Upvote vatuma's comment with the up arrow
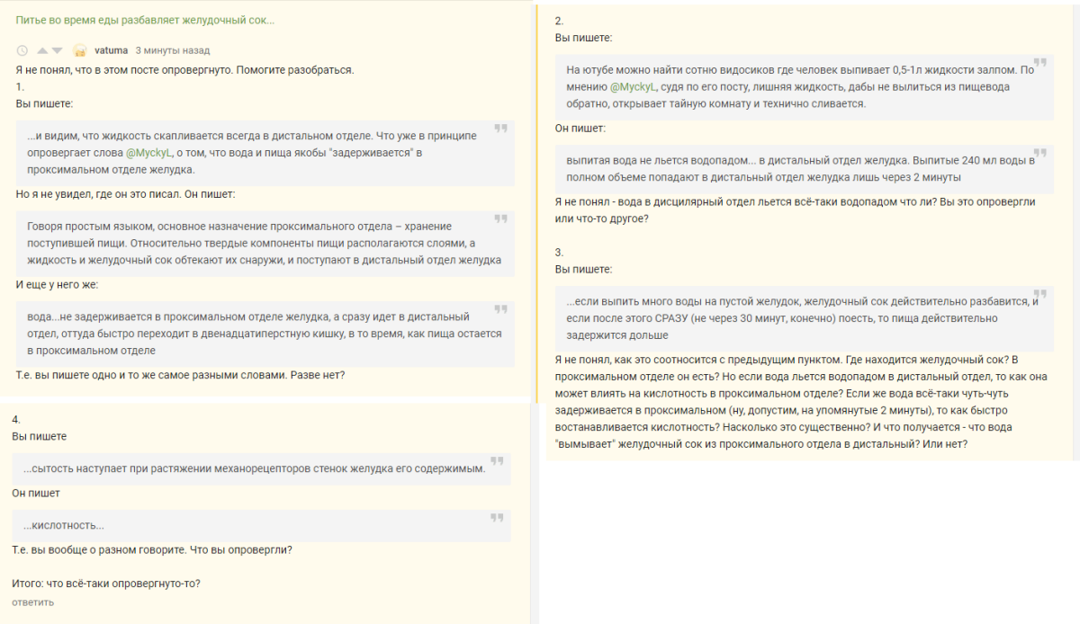1080x624 pixels. [41, 50]
